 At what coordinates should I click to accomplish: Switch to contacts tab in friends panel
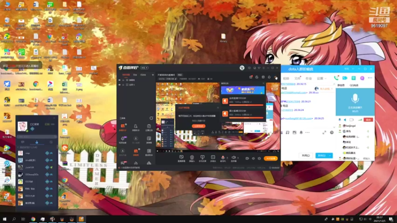click(37, 142)
